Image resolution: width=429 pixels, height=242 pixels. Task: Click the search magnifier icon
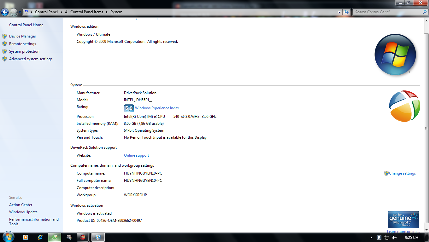[x=424, y=12]
